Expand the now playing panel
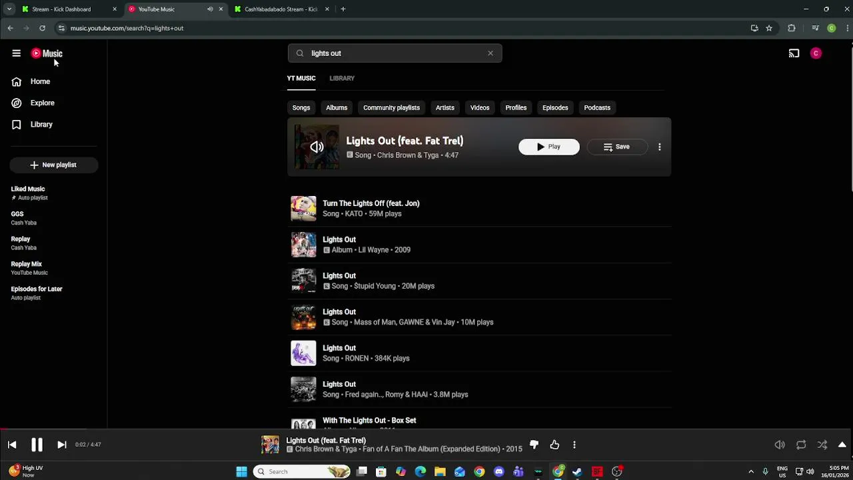 [842, 445]
